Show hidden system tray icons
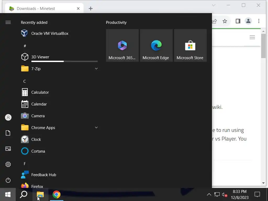The width and height of the screenshot is (268, 201). (209, 194)
